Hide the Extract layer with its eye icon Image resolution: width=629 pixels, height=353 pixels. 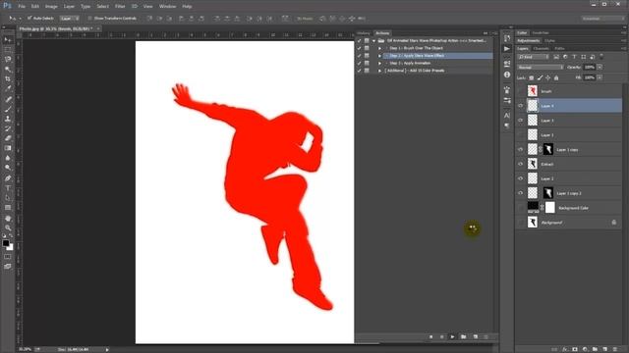click(521, 164)
